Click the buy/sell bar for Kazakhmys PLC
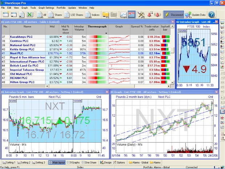The width and height of the screenshot is (225, 169). [x=166, y=37]
